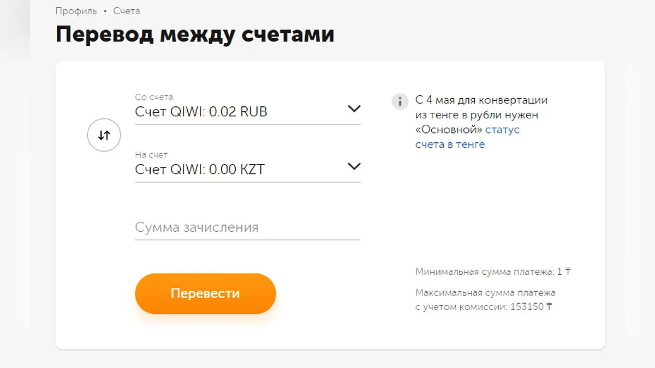Click the small "На счет" label

(151, 155)
